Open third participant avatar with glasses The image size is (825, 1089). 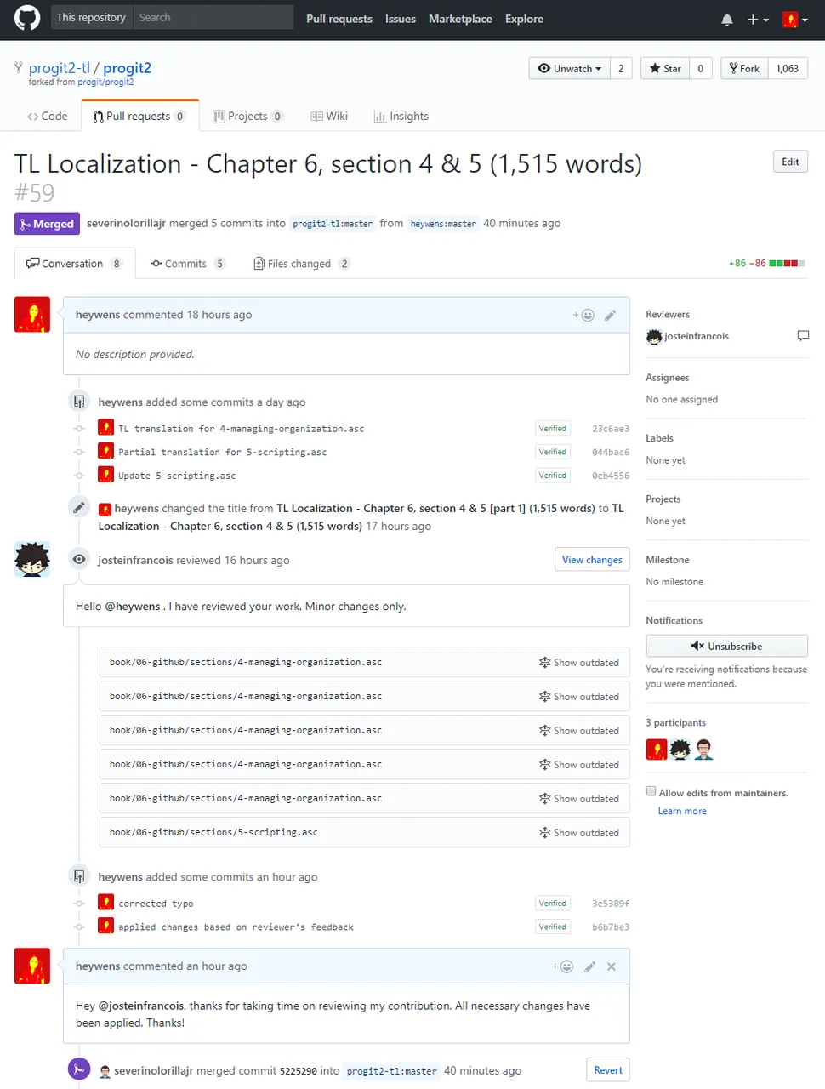(703, 750)
